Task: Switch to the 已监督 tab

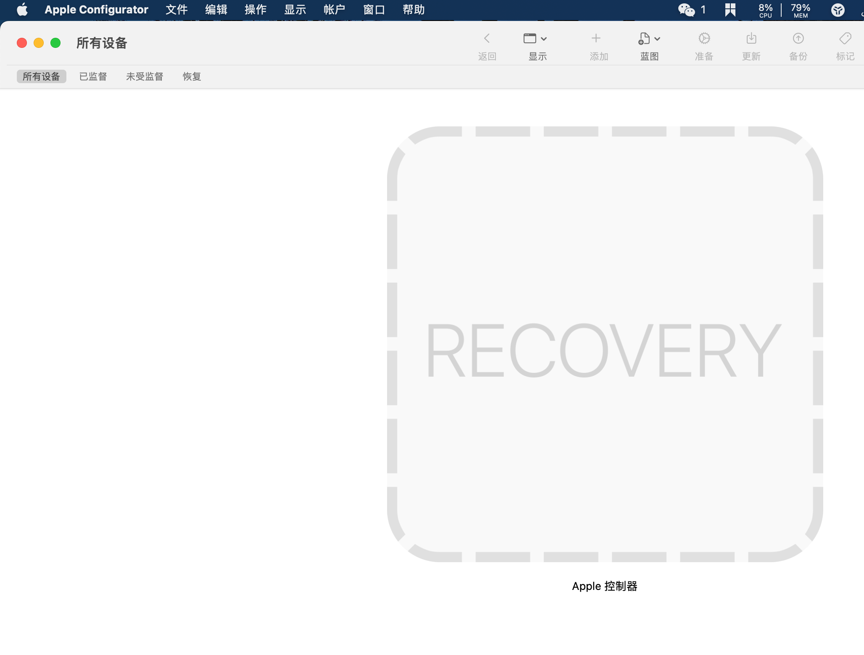Action: coord(93,76)
